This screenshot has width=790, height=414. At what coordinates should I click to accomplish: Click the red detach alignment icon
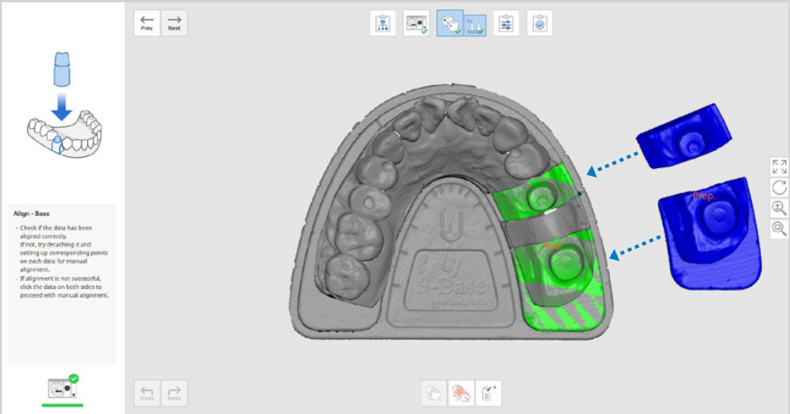[x=461, y=392]
